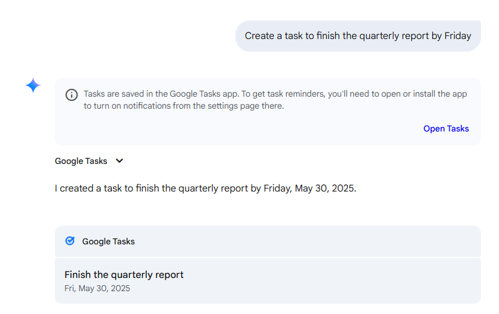Click the user prompt message bubble

(x=358, y=36)
